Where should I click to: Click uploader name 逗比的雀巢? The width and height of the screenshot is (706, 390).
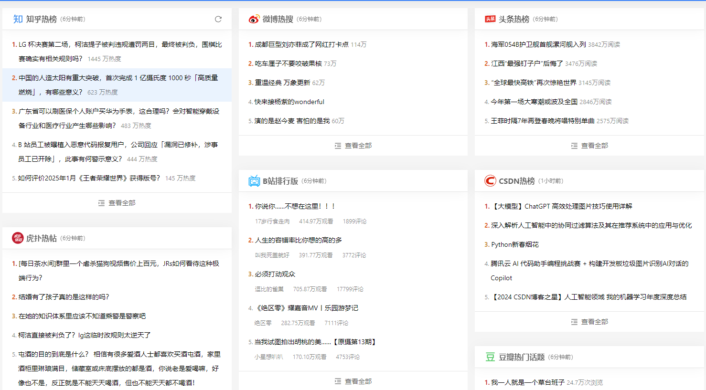coord(269,289)
